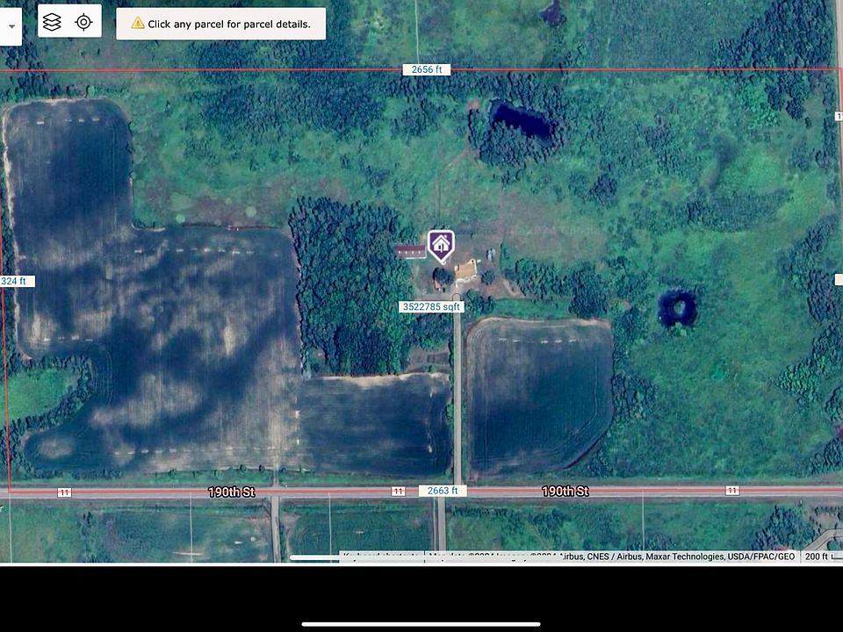Click the locate target crosshair icon
Viewport: 843px width, 632px height.
pos(83,22)
